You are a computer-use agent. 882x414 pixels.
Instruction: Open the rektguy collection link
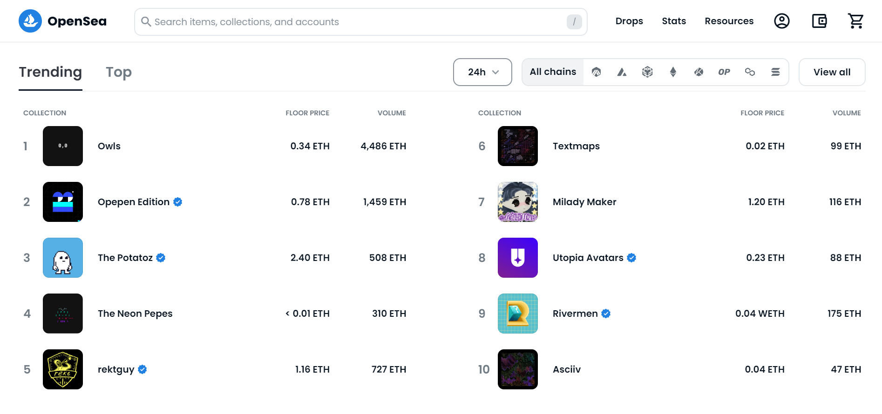point(116,369)
